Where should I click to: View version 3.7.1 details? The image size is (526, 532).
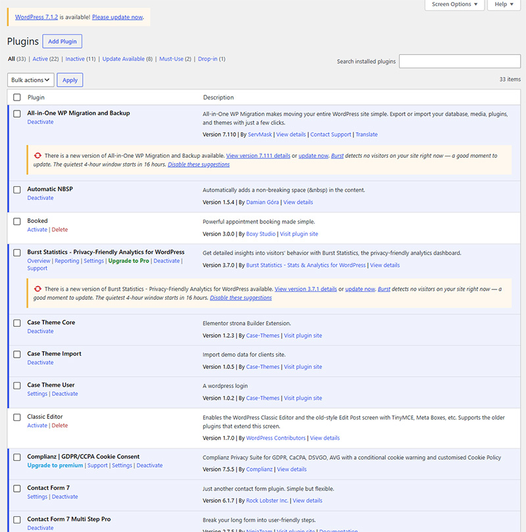click(306, 289)
